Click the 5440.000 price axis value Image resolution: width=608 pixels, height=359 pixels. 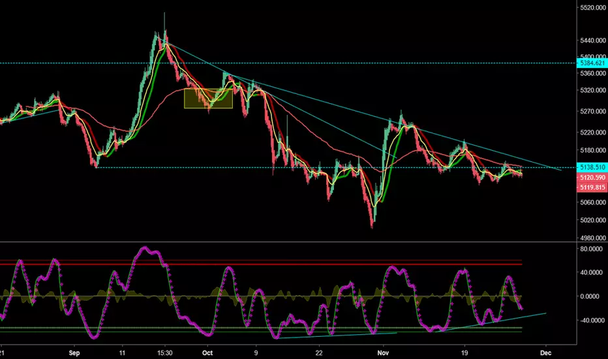[x=593, y=40]
